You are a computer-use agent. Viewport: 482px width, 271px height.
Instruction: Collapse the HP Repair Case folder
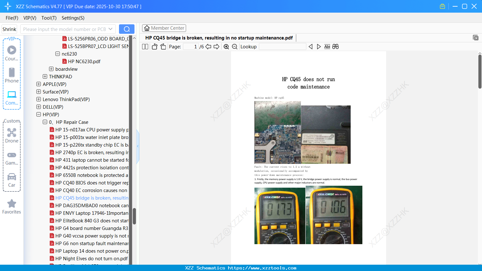[45, 122]
